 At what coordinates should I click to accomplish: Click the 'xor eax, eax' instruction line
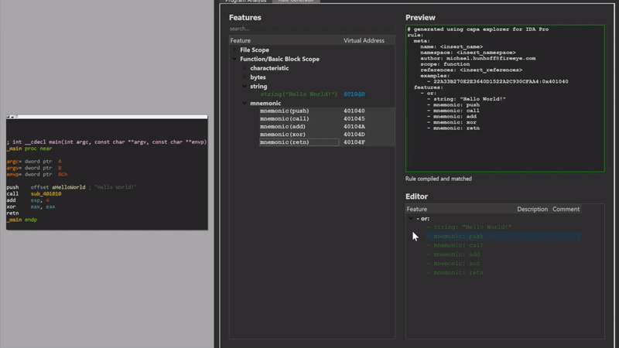point(31,206)
